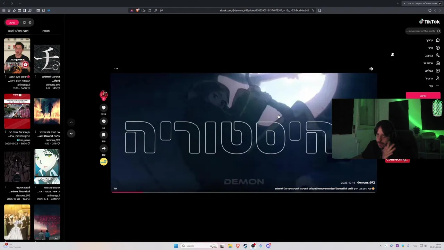Click the search magnifier icon in TikTok
444x250 pixels.
coord(438,31)
